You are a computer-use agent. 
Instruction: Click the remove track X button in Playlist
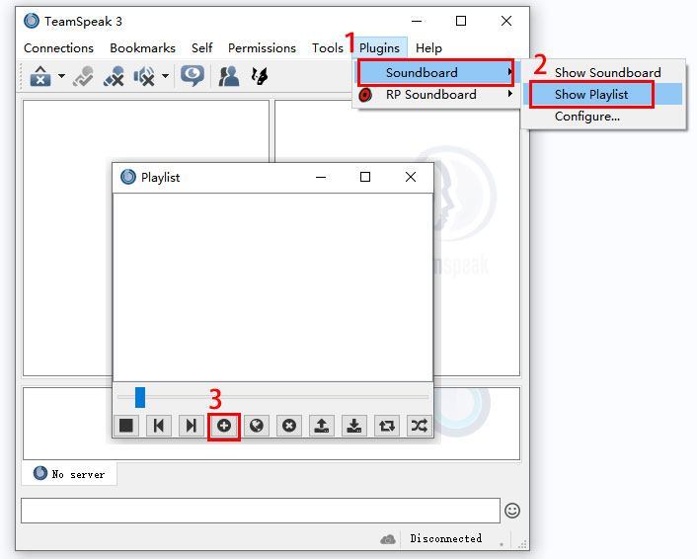(289, 426)
